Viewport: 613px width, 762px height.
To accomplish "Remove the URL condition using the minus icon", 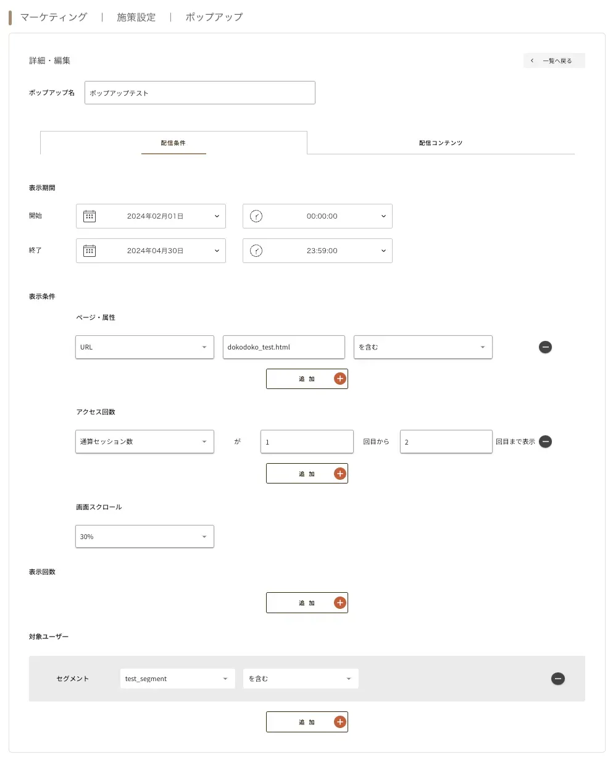I will [545, 347].
